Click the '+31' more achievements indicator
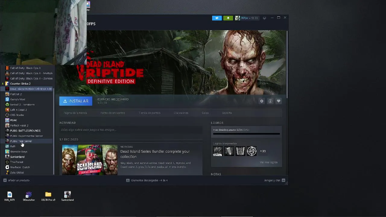The width and height of the screenshot is (386, 217). (263, 151)
